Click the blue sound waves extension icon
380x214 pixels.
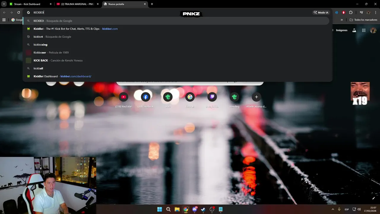click(336, 12)
